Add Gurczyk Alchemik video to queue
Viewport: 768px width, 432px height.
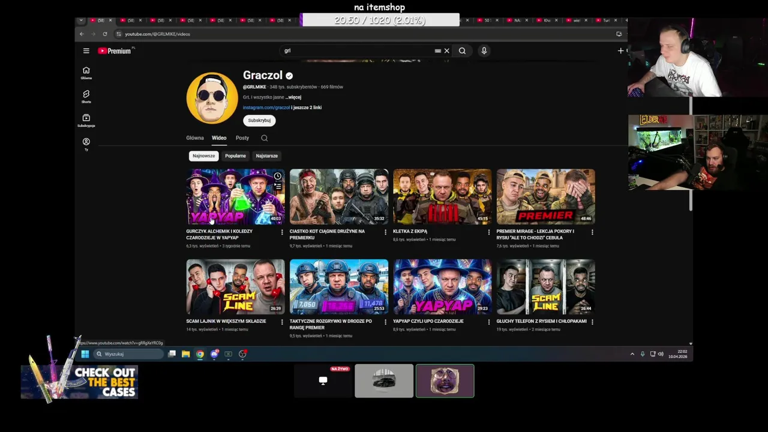(x=278, y=187)
